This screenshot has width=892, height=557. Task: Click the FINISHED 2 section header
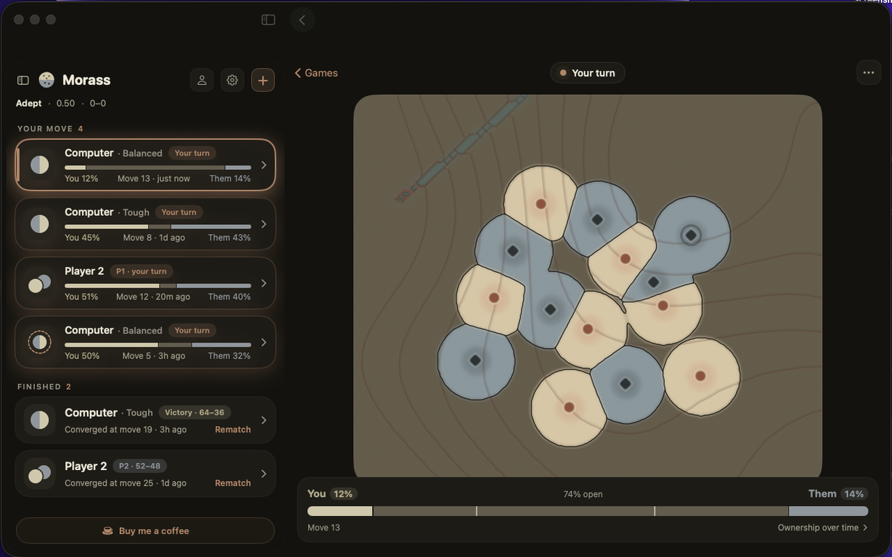pos(45,386)
